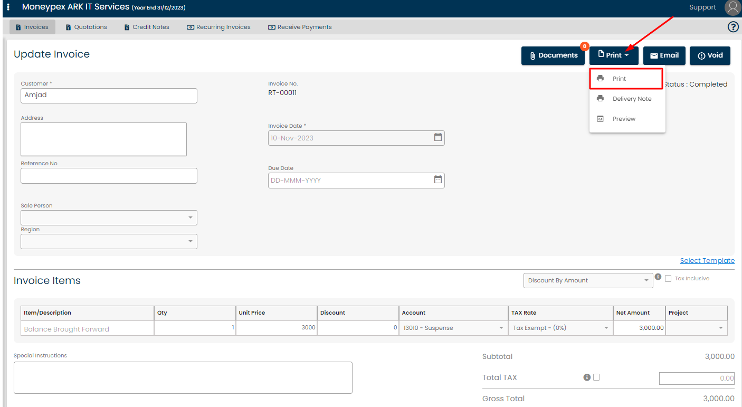Open the Invoice Date calendar icon
Image resolution: width=742 pixels, height=407 pixels.
click(x=437, y=137)
